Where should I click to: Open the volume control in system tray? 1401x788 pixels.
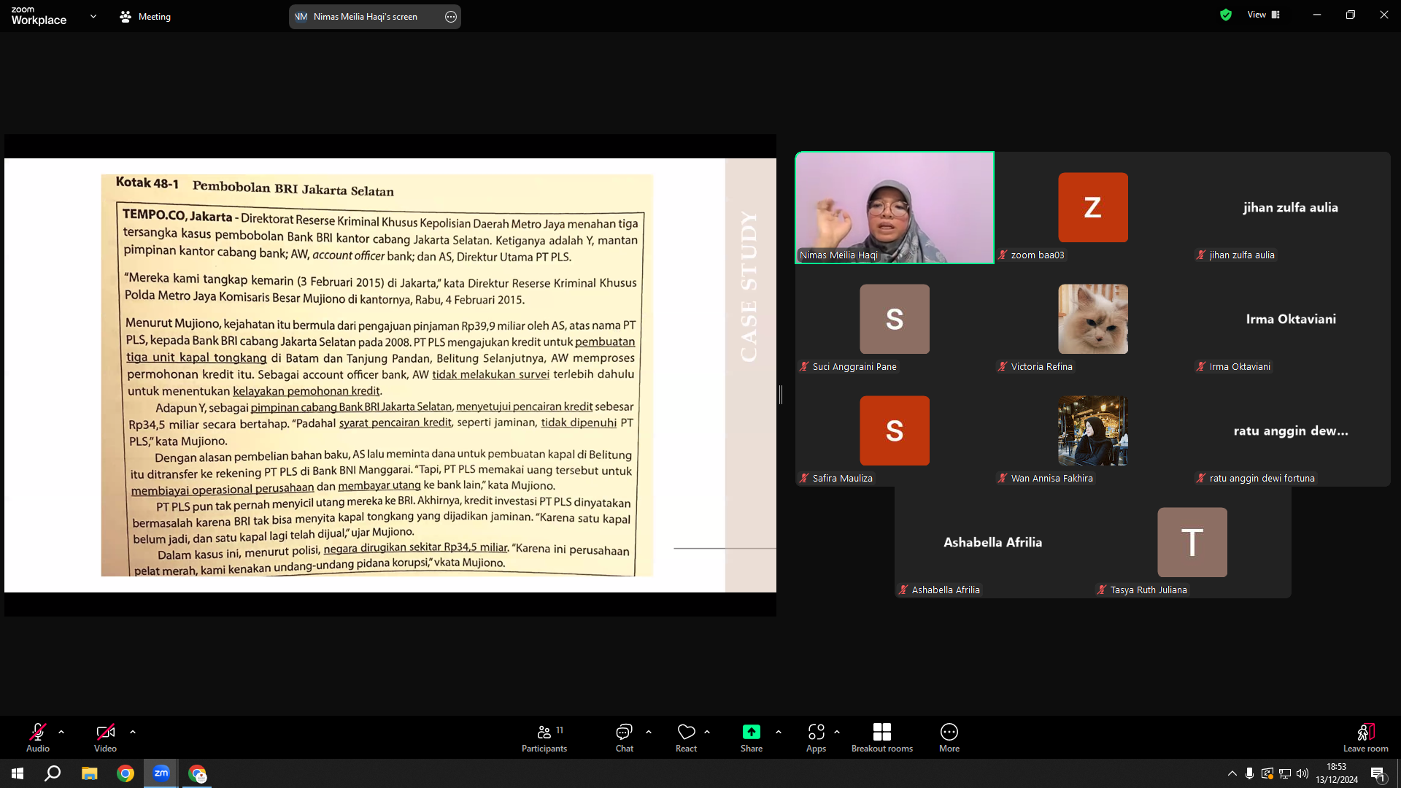pyautogui.click(x=1302, y=773)
